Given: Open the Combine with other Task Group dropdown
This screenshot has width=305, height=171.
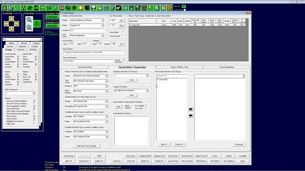Looking at the screenshot, I should click(x=147, y=75).
